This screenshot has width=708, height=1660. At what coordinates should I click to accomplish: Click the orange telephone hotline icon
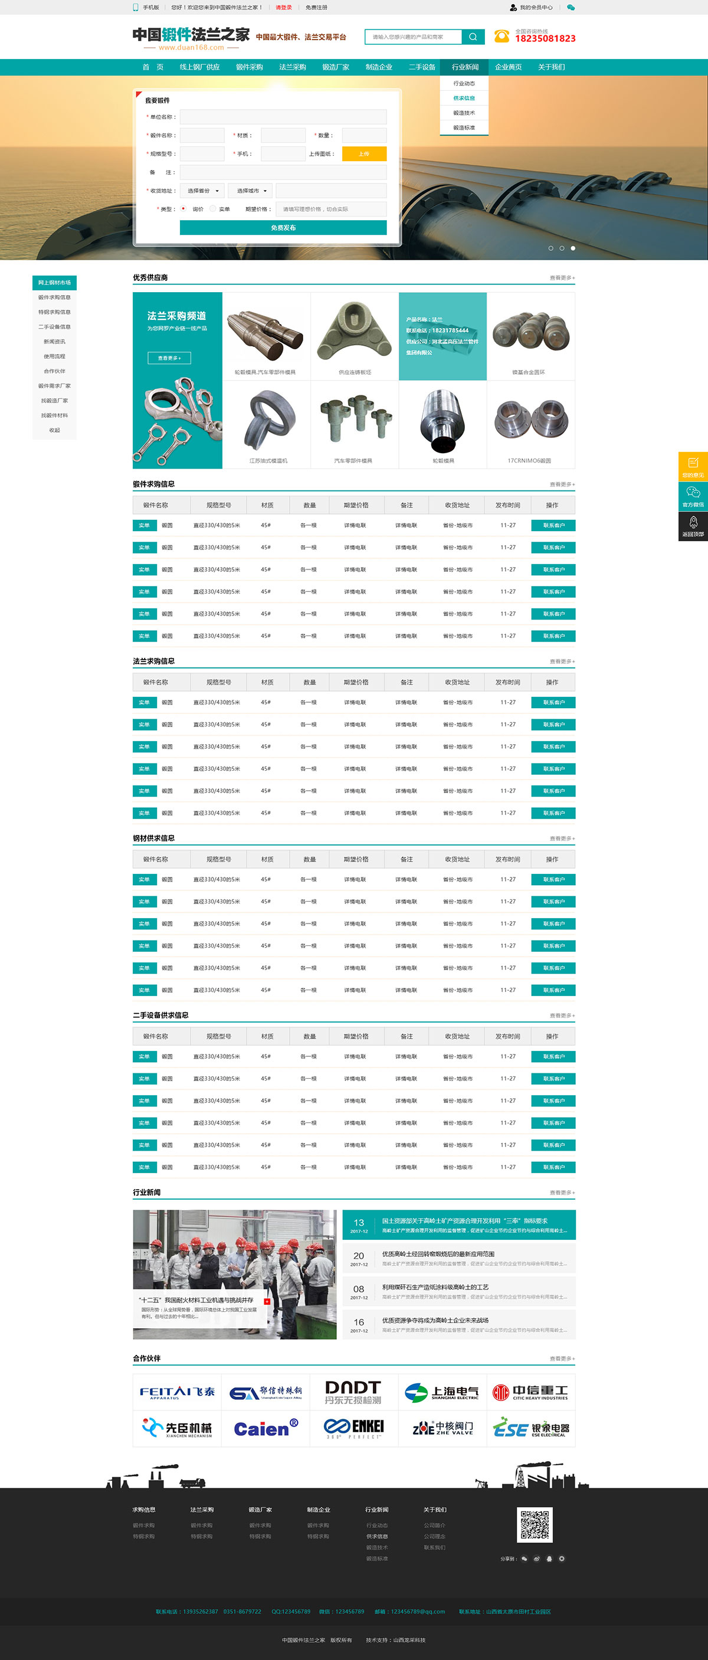click(x=501, y=36)
